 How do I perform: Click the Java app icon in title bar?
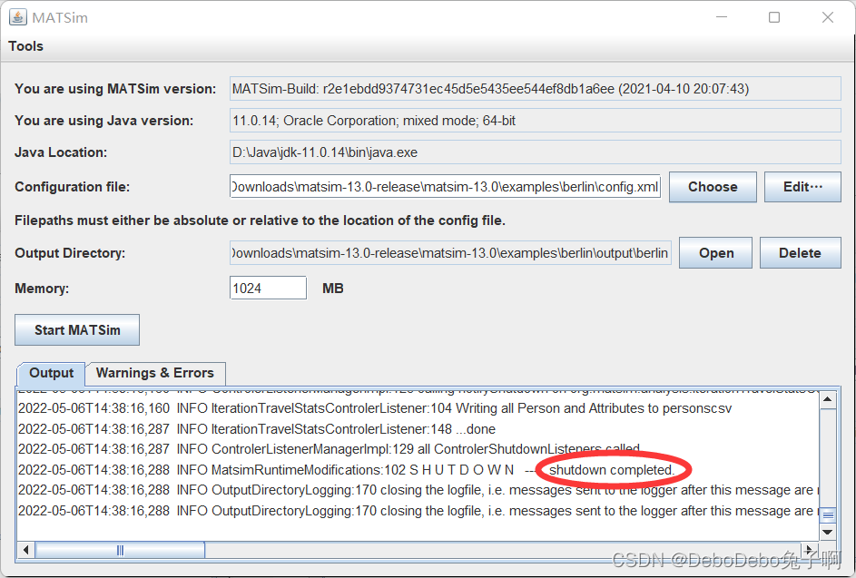pos(17,17)
